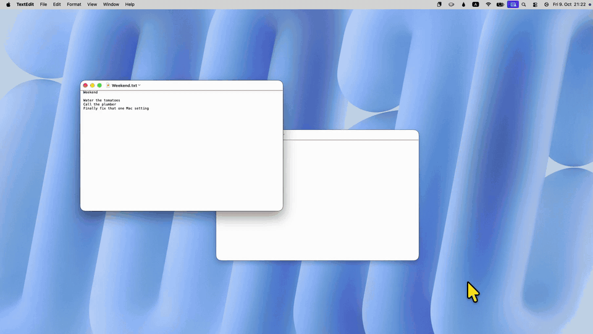Viewport: 593px width, 334px height.
Task: Click the bowl-shaped menu bar icon
Action: pyautogui.click(x=451, y=4)
